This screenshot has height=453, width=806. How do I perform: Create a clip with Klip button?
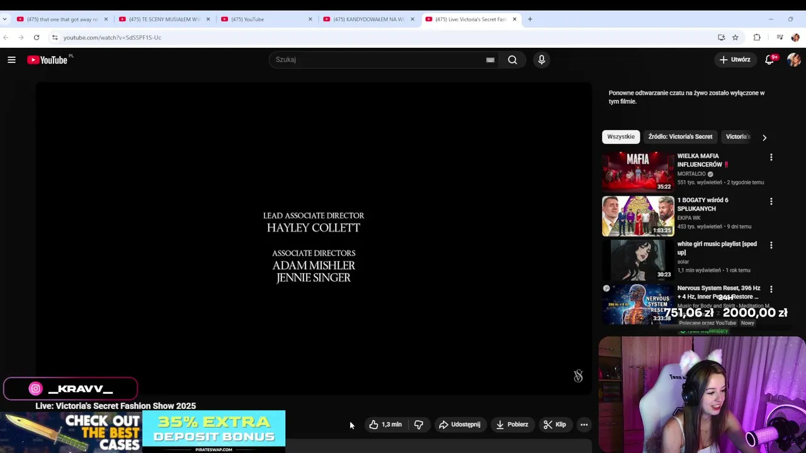(555, 425)
